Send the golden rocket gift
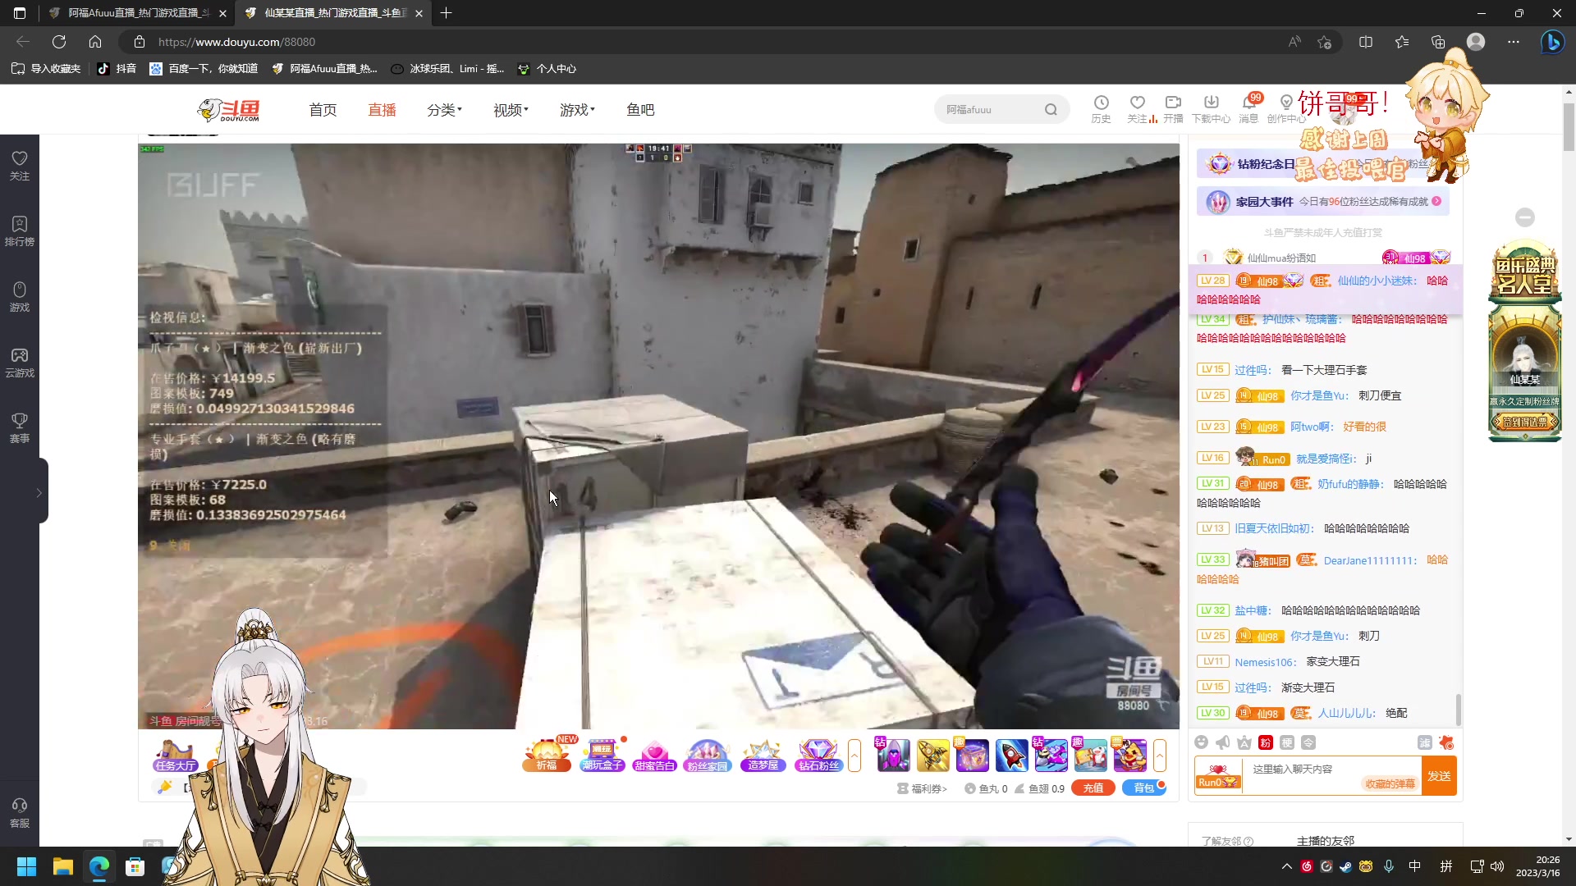 (x=932, y=756)
